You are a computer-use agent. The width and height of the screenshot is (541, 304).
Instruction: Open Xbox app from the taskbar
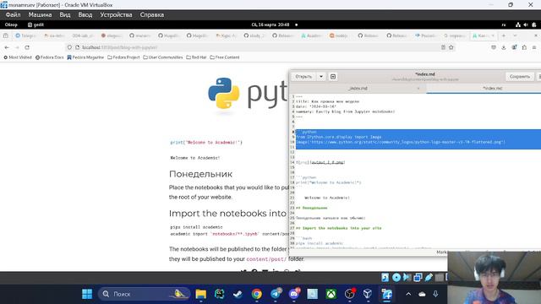(x=331, y=294)
